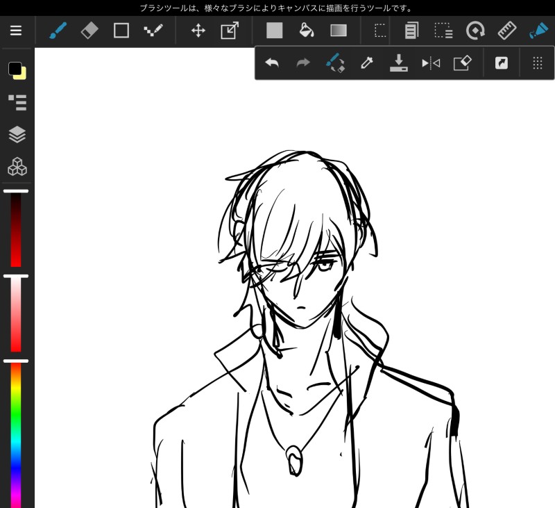The width and height of the screenshot is (555, 508).
Task: Open the dotted grid shortcut menu
Action: point(538,63)
